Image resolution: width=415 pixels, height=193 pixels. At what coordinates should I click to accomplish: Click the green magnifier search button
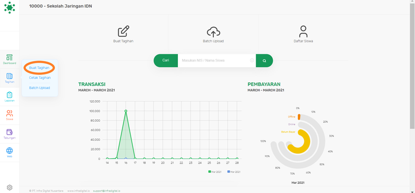264,61
